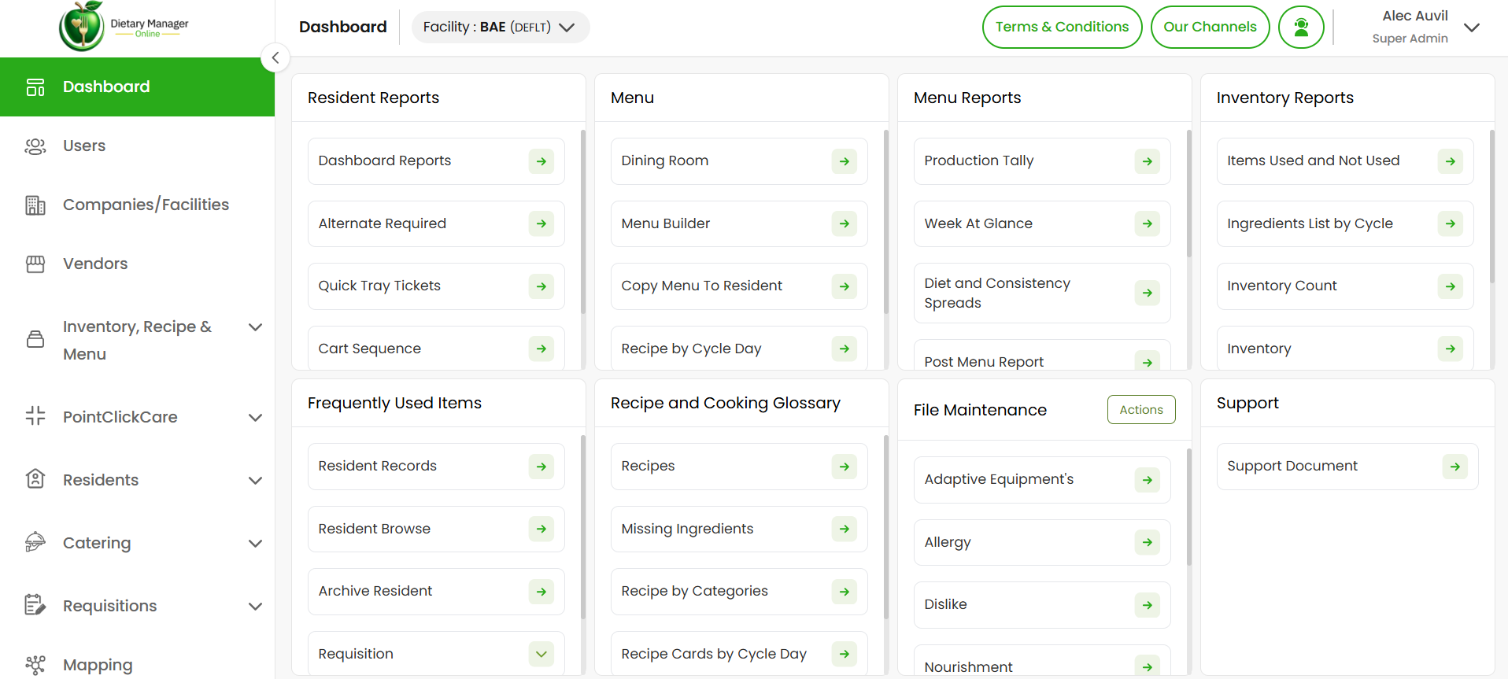Click the Our Channels button

tap(1210, 28)
